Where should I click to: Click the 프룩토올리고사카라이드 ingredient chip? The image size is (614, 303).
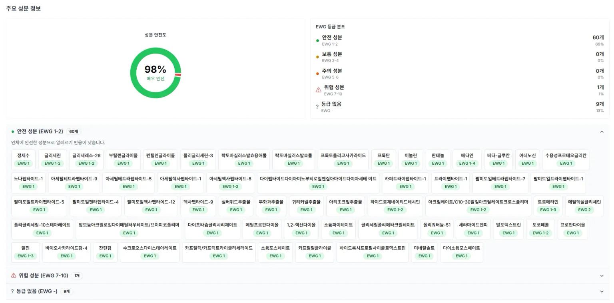343,159
